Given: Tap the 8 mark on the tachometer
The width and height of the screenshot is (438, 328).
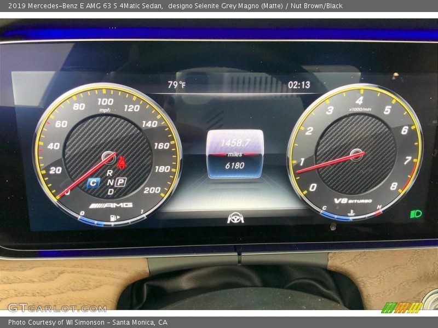Looking at the screenshot, I should click(394, 186).
